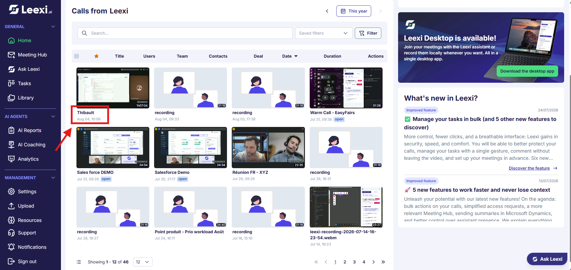Go to page 2 of calls
The image size is (571, 270).
tap(345, 262)
